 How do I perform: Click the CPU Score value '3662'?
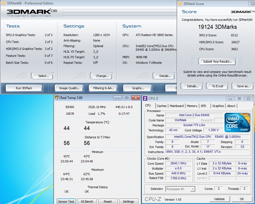tap(234, 49)
